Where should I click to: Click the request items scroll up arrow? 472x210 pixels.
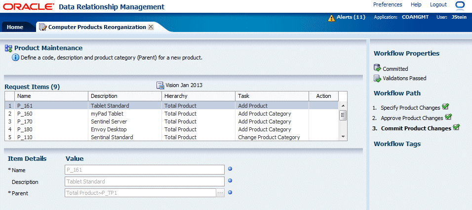point(343,105)
